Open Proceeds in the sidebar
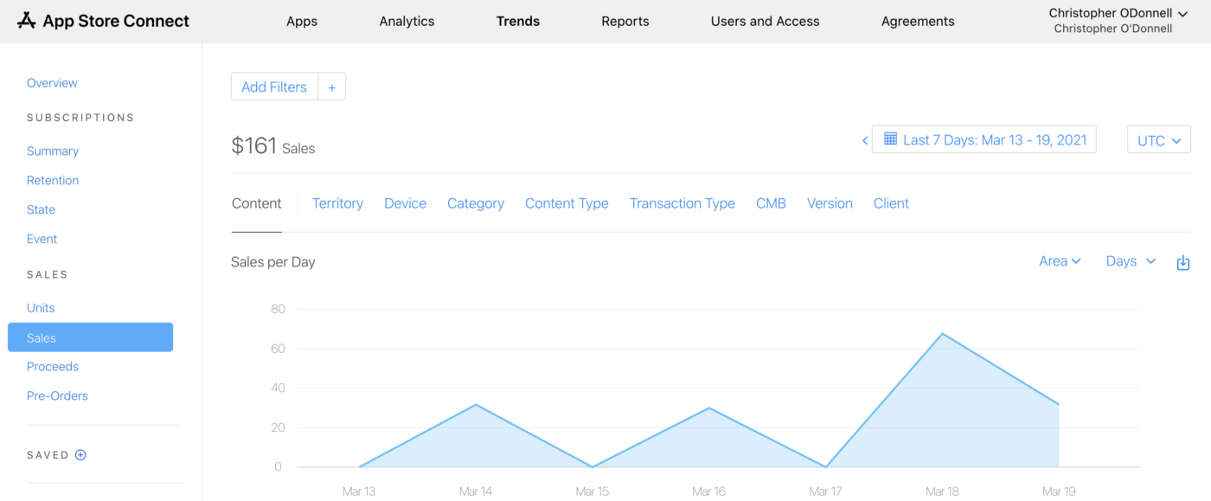Image resolution: width=1211 pixels, height=501 pixels. pos(53,367)
